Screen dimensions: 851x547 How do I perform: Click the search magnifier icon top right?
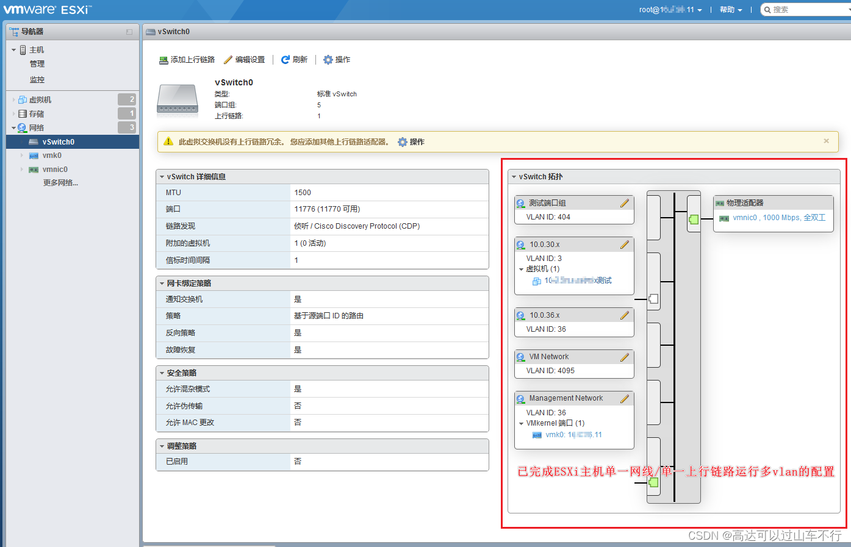point(766,9)
